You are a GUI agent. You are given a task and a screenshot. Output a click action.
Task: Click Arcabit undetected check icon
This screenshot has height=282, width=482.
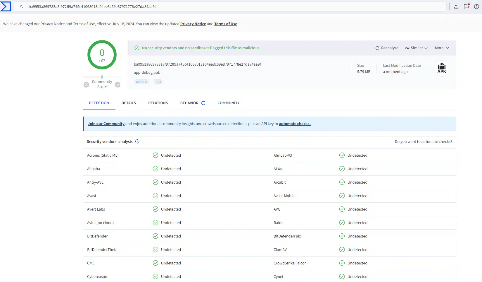pyautogui.click(x=342, y=182)
